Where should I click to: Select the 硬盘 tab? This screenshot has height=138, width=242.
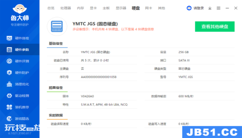136,8
